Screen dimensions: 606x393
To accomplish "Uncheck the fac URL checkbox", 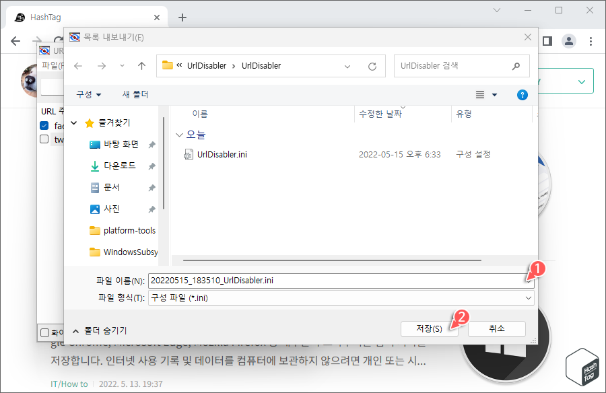I will click(x=44, y=125).
